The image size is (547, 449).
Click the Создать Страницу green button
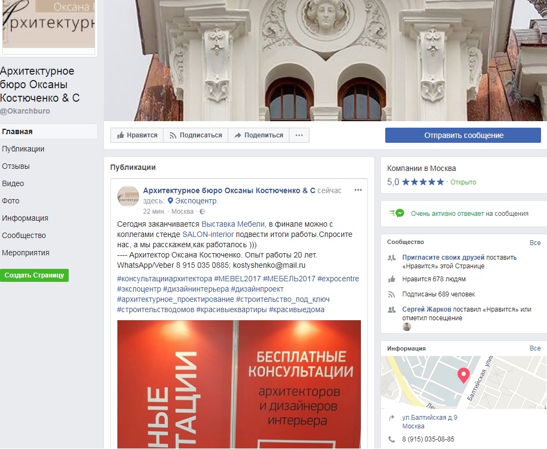tap(34, 275)
